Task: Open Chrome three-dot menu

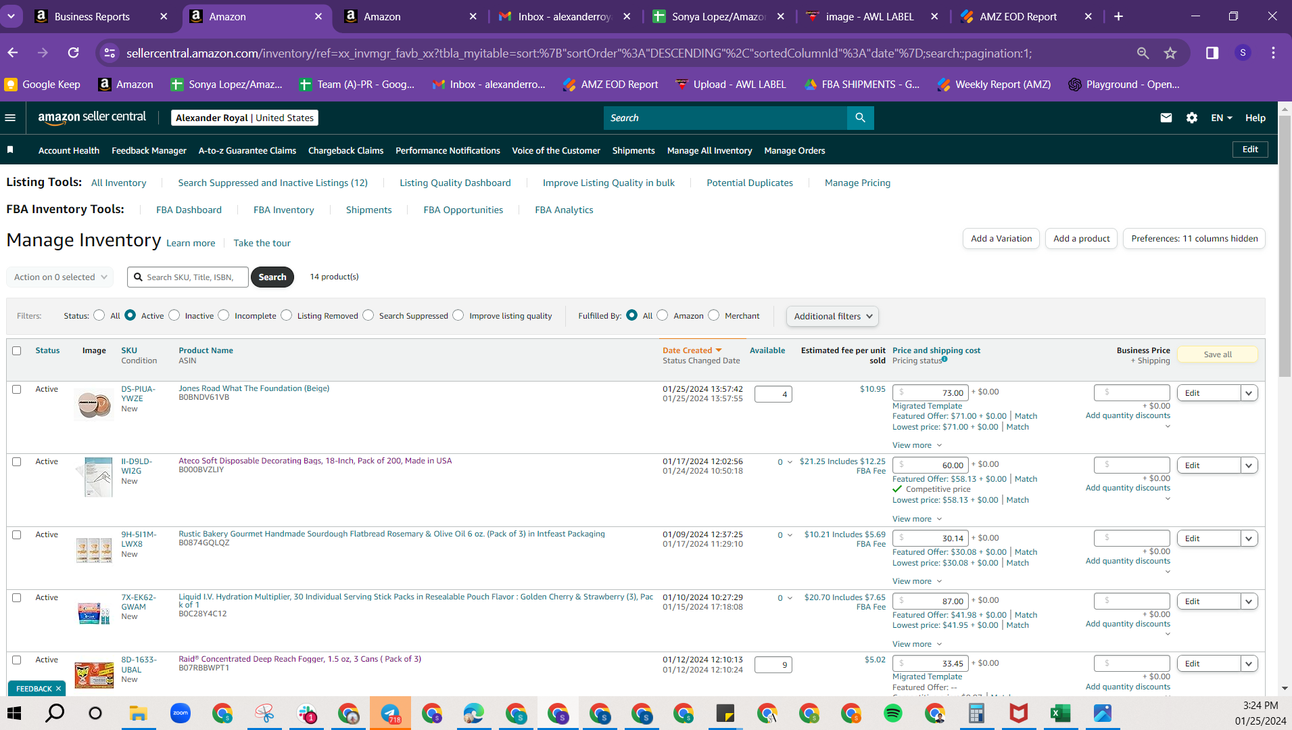Action: 1273,53
